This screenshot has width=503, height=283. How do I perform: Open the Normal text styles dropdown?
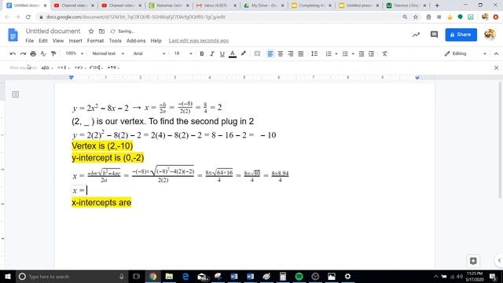point(108,53)
